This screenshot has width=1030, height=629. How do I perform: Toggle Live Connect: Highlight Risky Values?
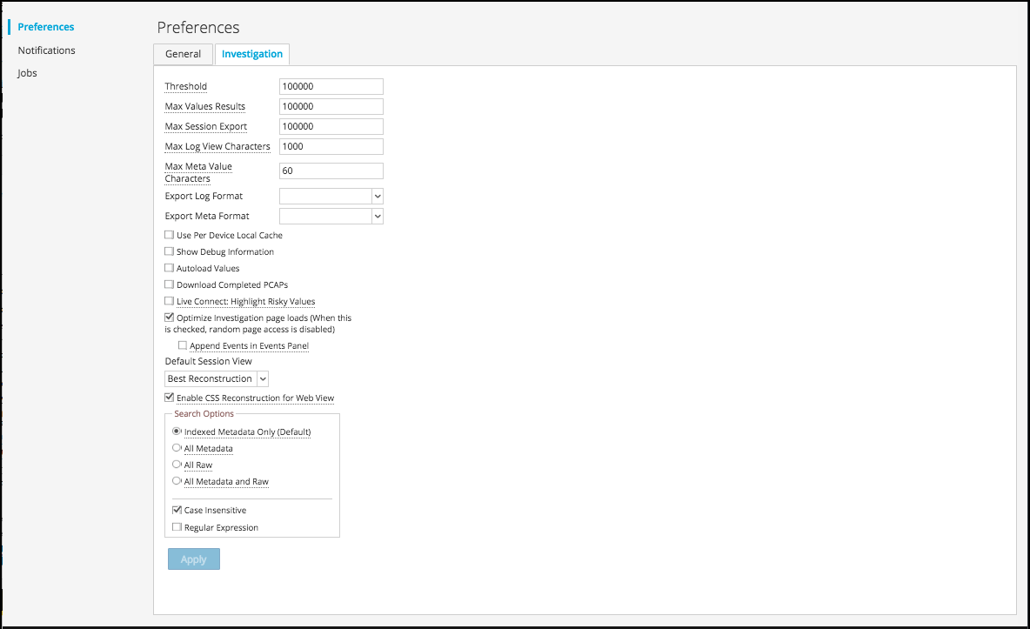[170, 301]
